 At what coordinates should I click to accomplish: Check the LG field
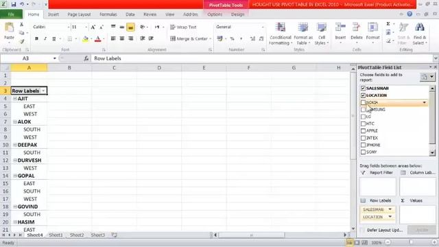[x=363, y=117]
